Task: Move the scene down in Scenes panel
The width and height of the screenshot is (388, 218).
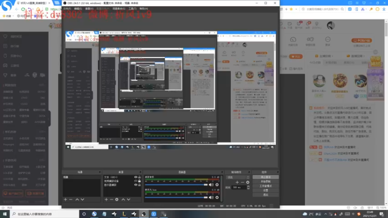Action: 82,200
